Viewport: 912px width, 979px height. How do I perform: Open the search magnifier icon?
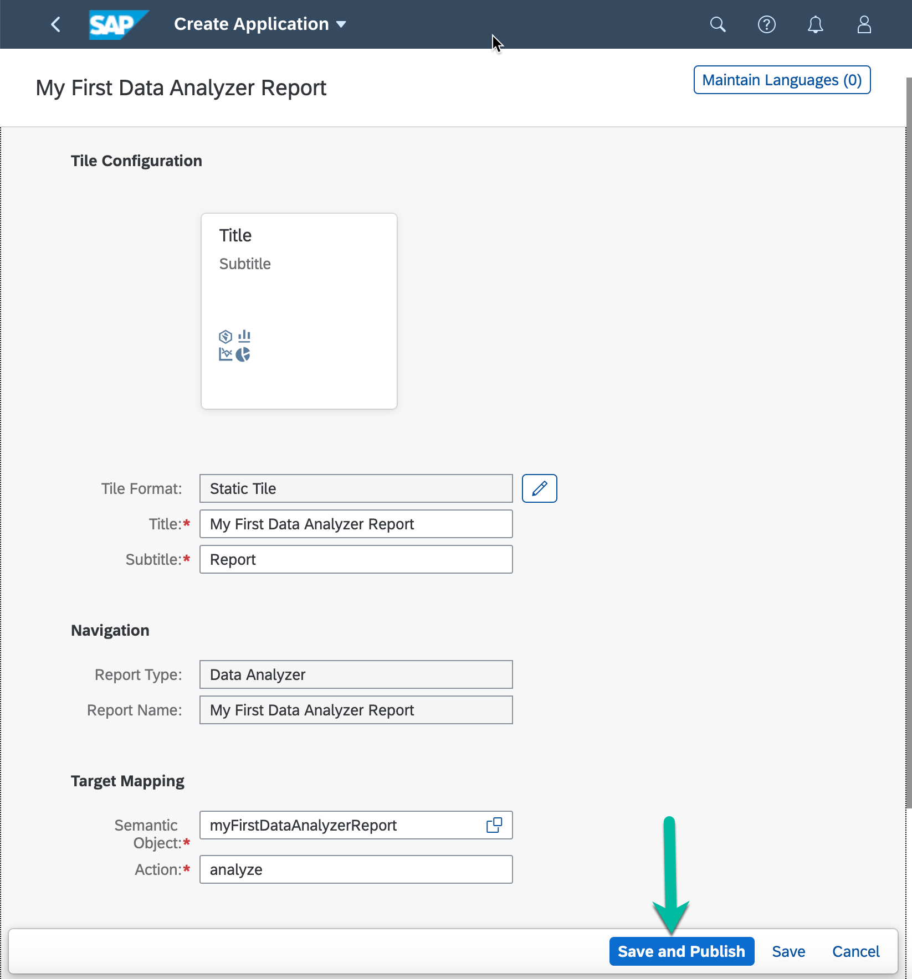(x=718, y=24)
